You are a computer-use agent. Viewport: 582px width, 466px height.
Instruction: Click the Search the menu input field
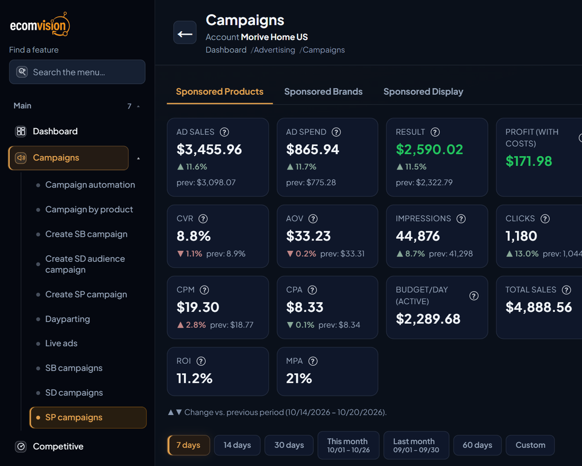[77, 71]
